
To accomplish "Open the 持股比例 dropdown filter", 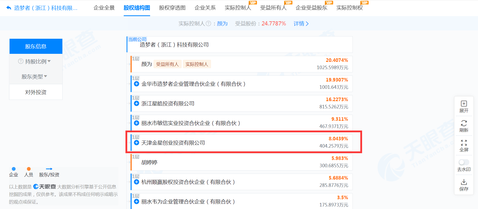I will point(38,61).
